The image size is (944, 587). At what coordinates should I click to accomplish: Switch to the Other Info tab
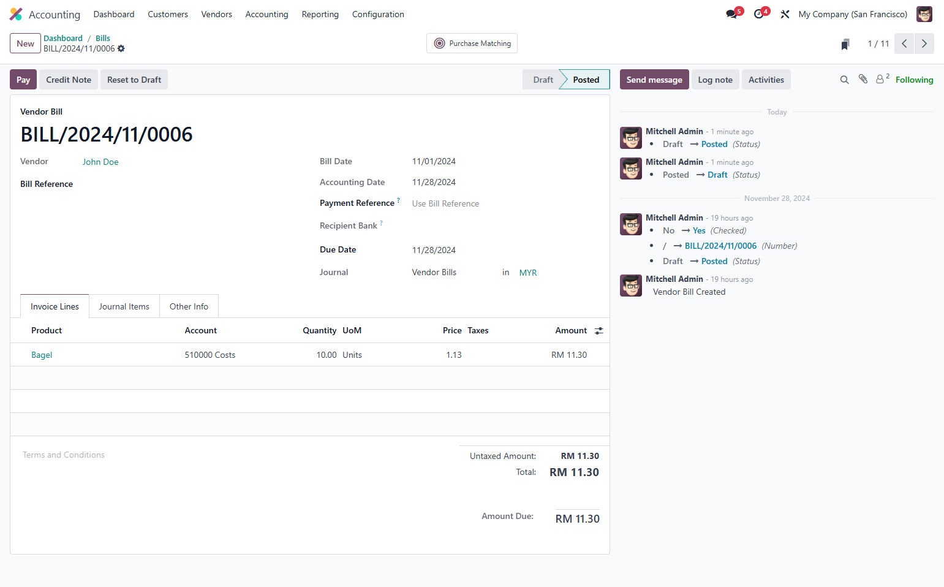(x=189, y=306)
